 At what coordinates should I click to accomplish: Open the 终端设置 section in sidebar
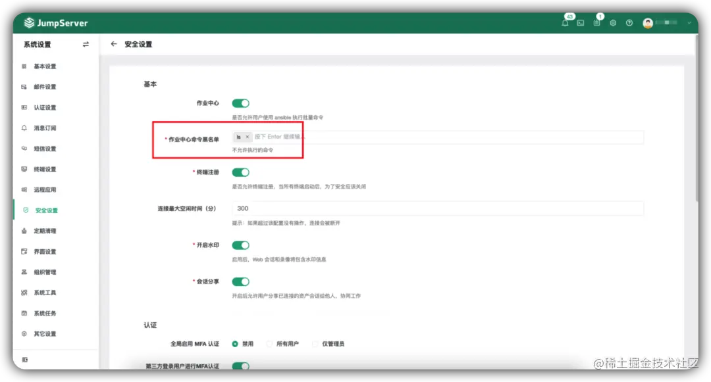coord(46,169)
